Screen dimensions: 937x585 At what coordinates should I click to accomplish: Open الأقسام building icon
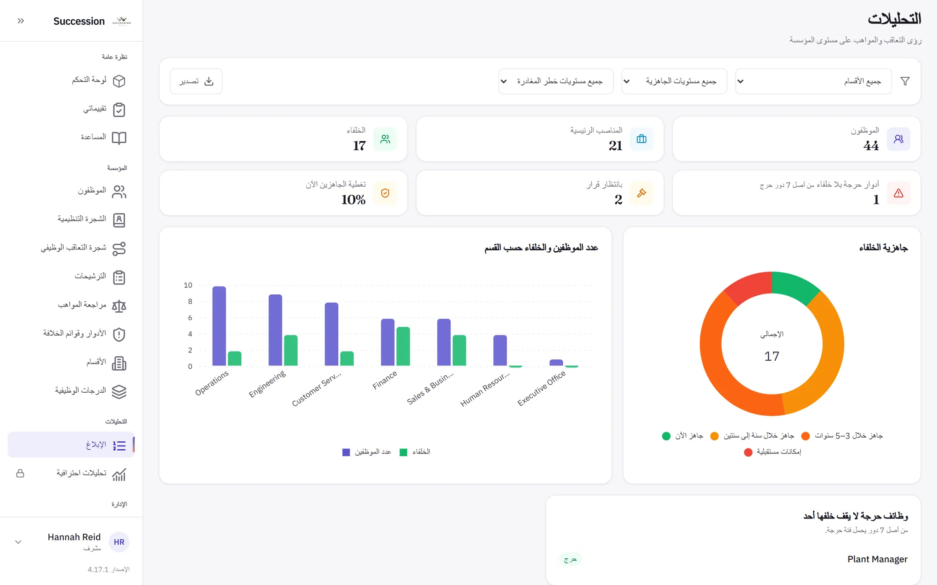click(x=119, y=363)
